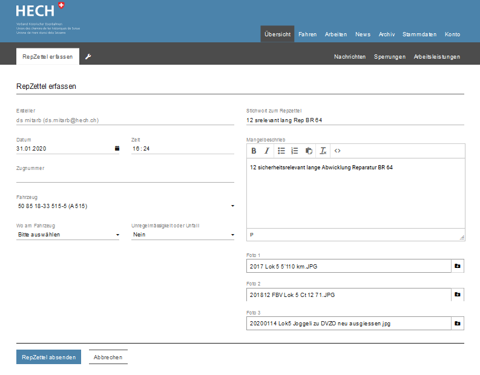Submit form with 'RepZettel absenden'
This screenshot has width=480, height=375.
[48, 357]
